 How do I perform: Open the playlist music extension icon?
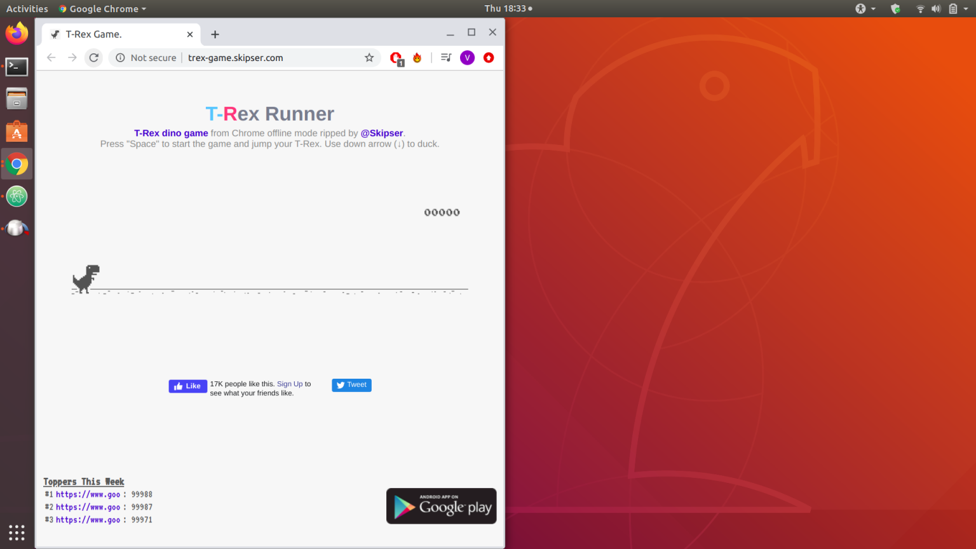tap(445, 57)
